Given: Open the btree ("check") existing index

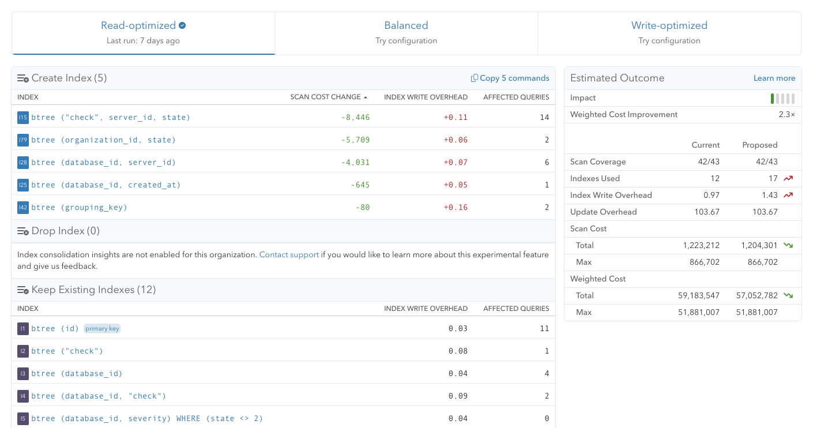Looking at the screenshot, I should (x=67, y=351).
